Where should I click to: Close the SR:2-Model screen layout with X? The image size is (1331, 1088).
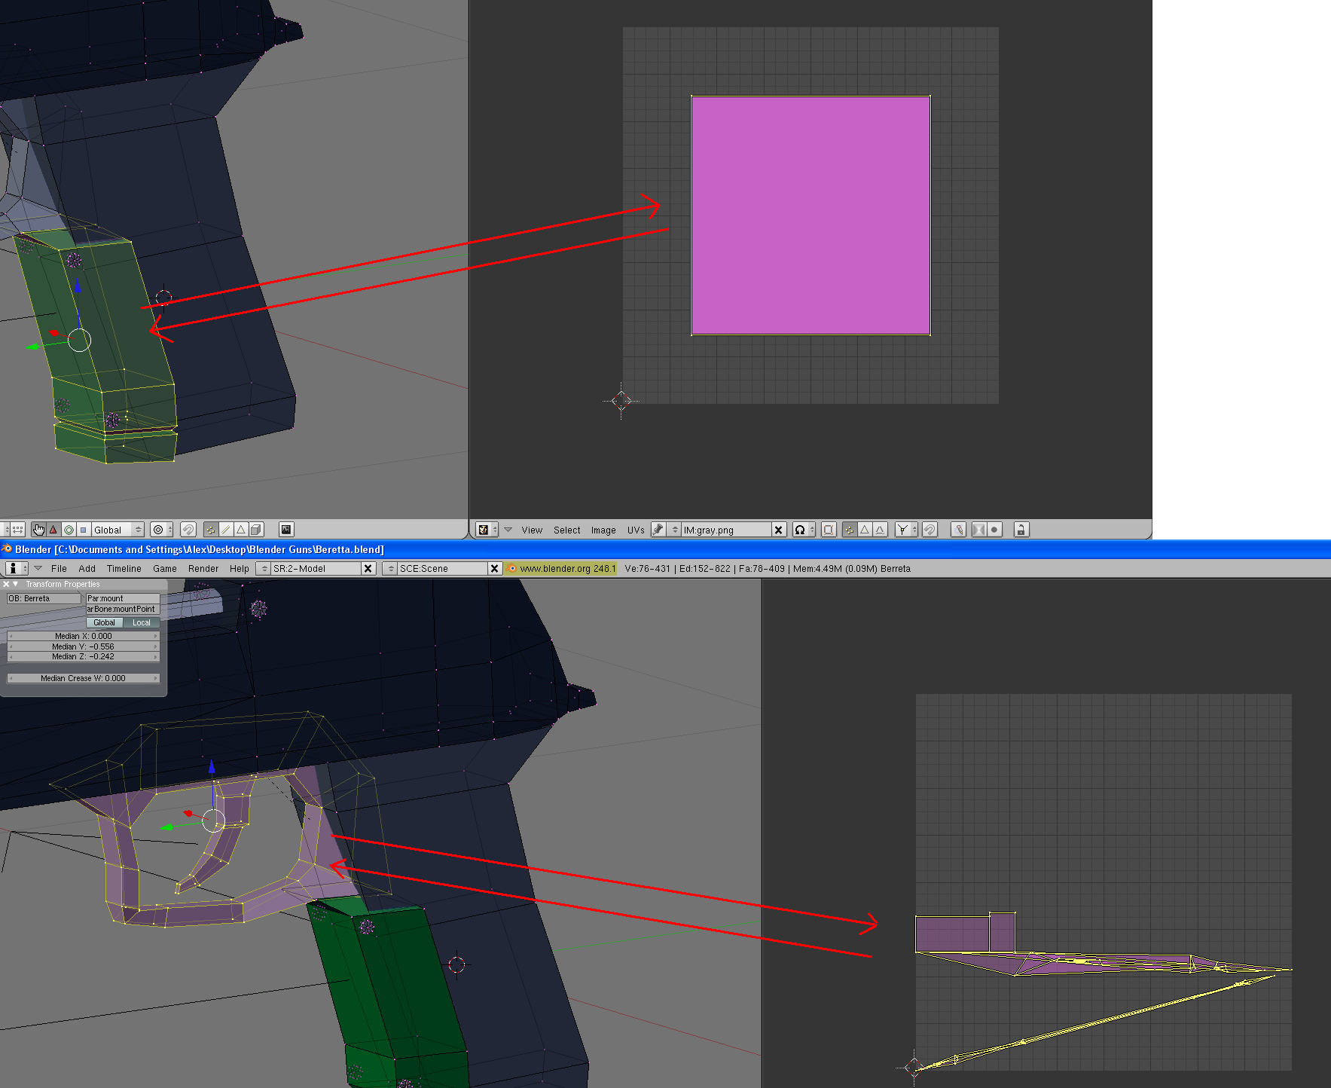click(x=368, y=568)
